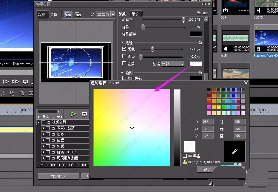This screenshot has width=278, height=192.
Task: Click fast forward in main player
Action: 16,82
